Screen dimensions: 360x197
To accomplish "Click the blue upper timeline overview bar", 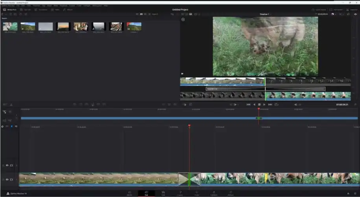I will tap(138, 118).
